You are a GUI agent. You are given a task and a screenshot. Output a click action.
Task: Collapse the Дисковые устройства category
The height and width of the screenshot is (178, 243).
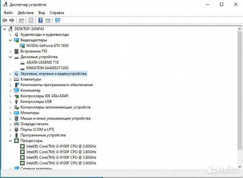(x=10, y=57)
